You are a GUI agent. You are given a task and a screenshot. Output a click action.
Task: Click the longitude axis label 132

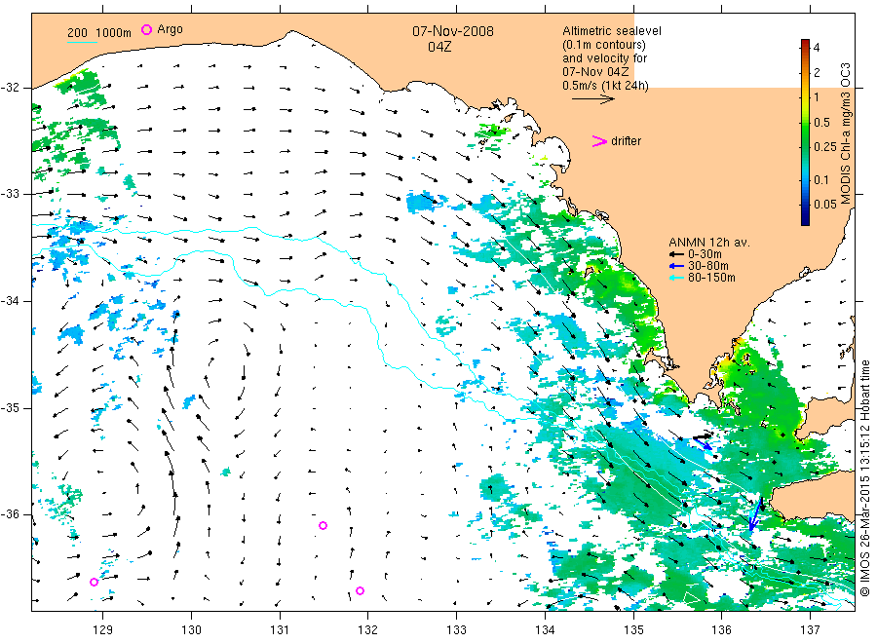[x=368, y=630]
